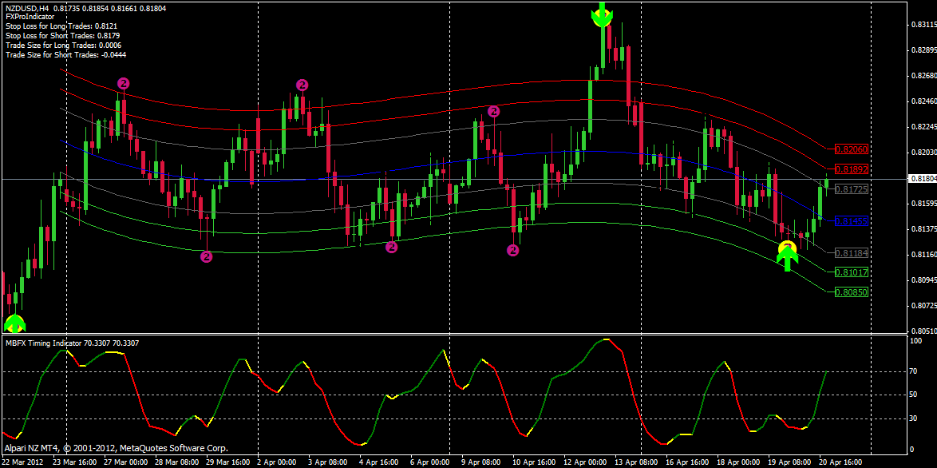
Task: Select the red 0.81892 band price label
Action: [851, 169]
